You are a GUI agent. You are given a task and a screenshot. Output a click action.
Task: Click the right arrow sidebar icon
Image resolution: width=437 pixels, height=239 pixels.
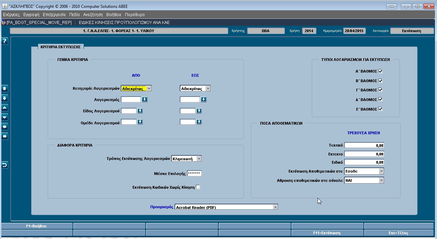pos(4,136)
